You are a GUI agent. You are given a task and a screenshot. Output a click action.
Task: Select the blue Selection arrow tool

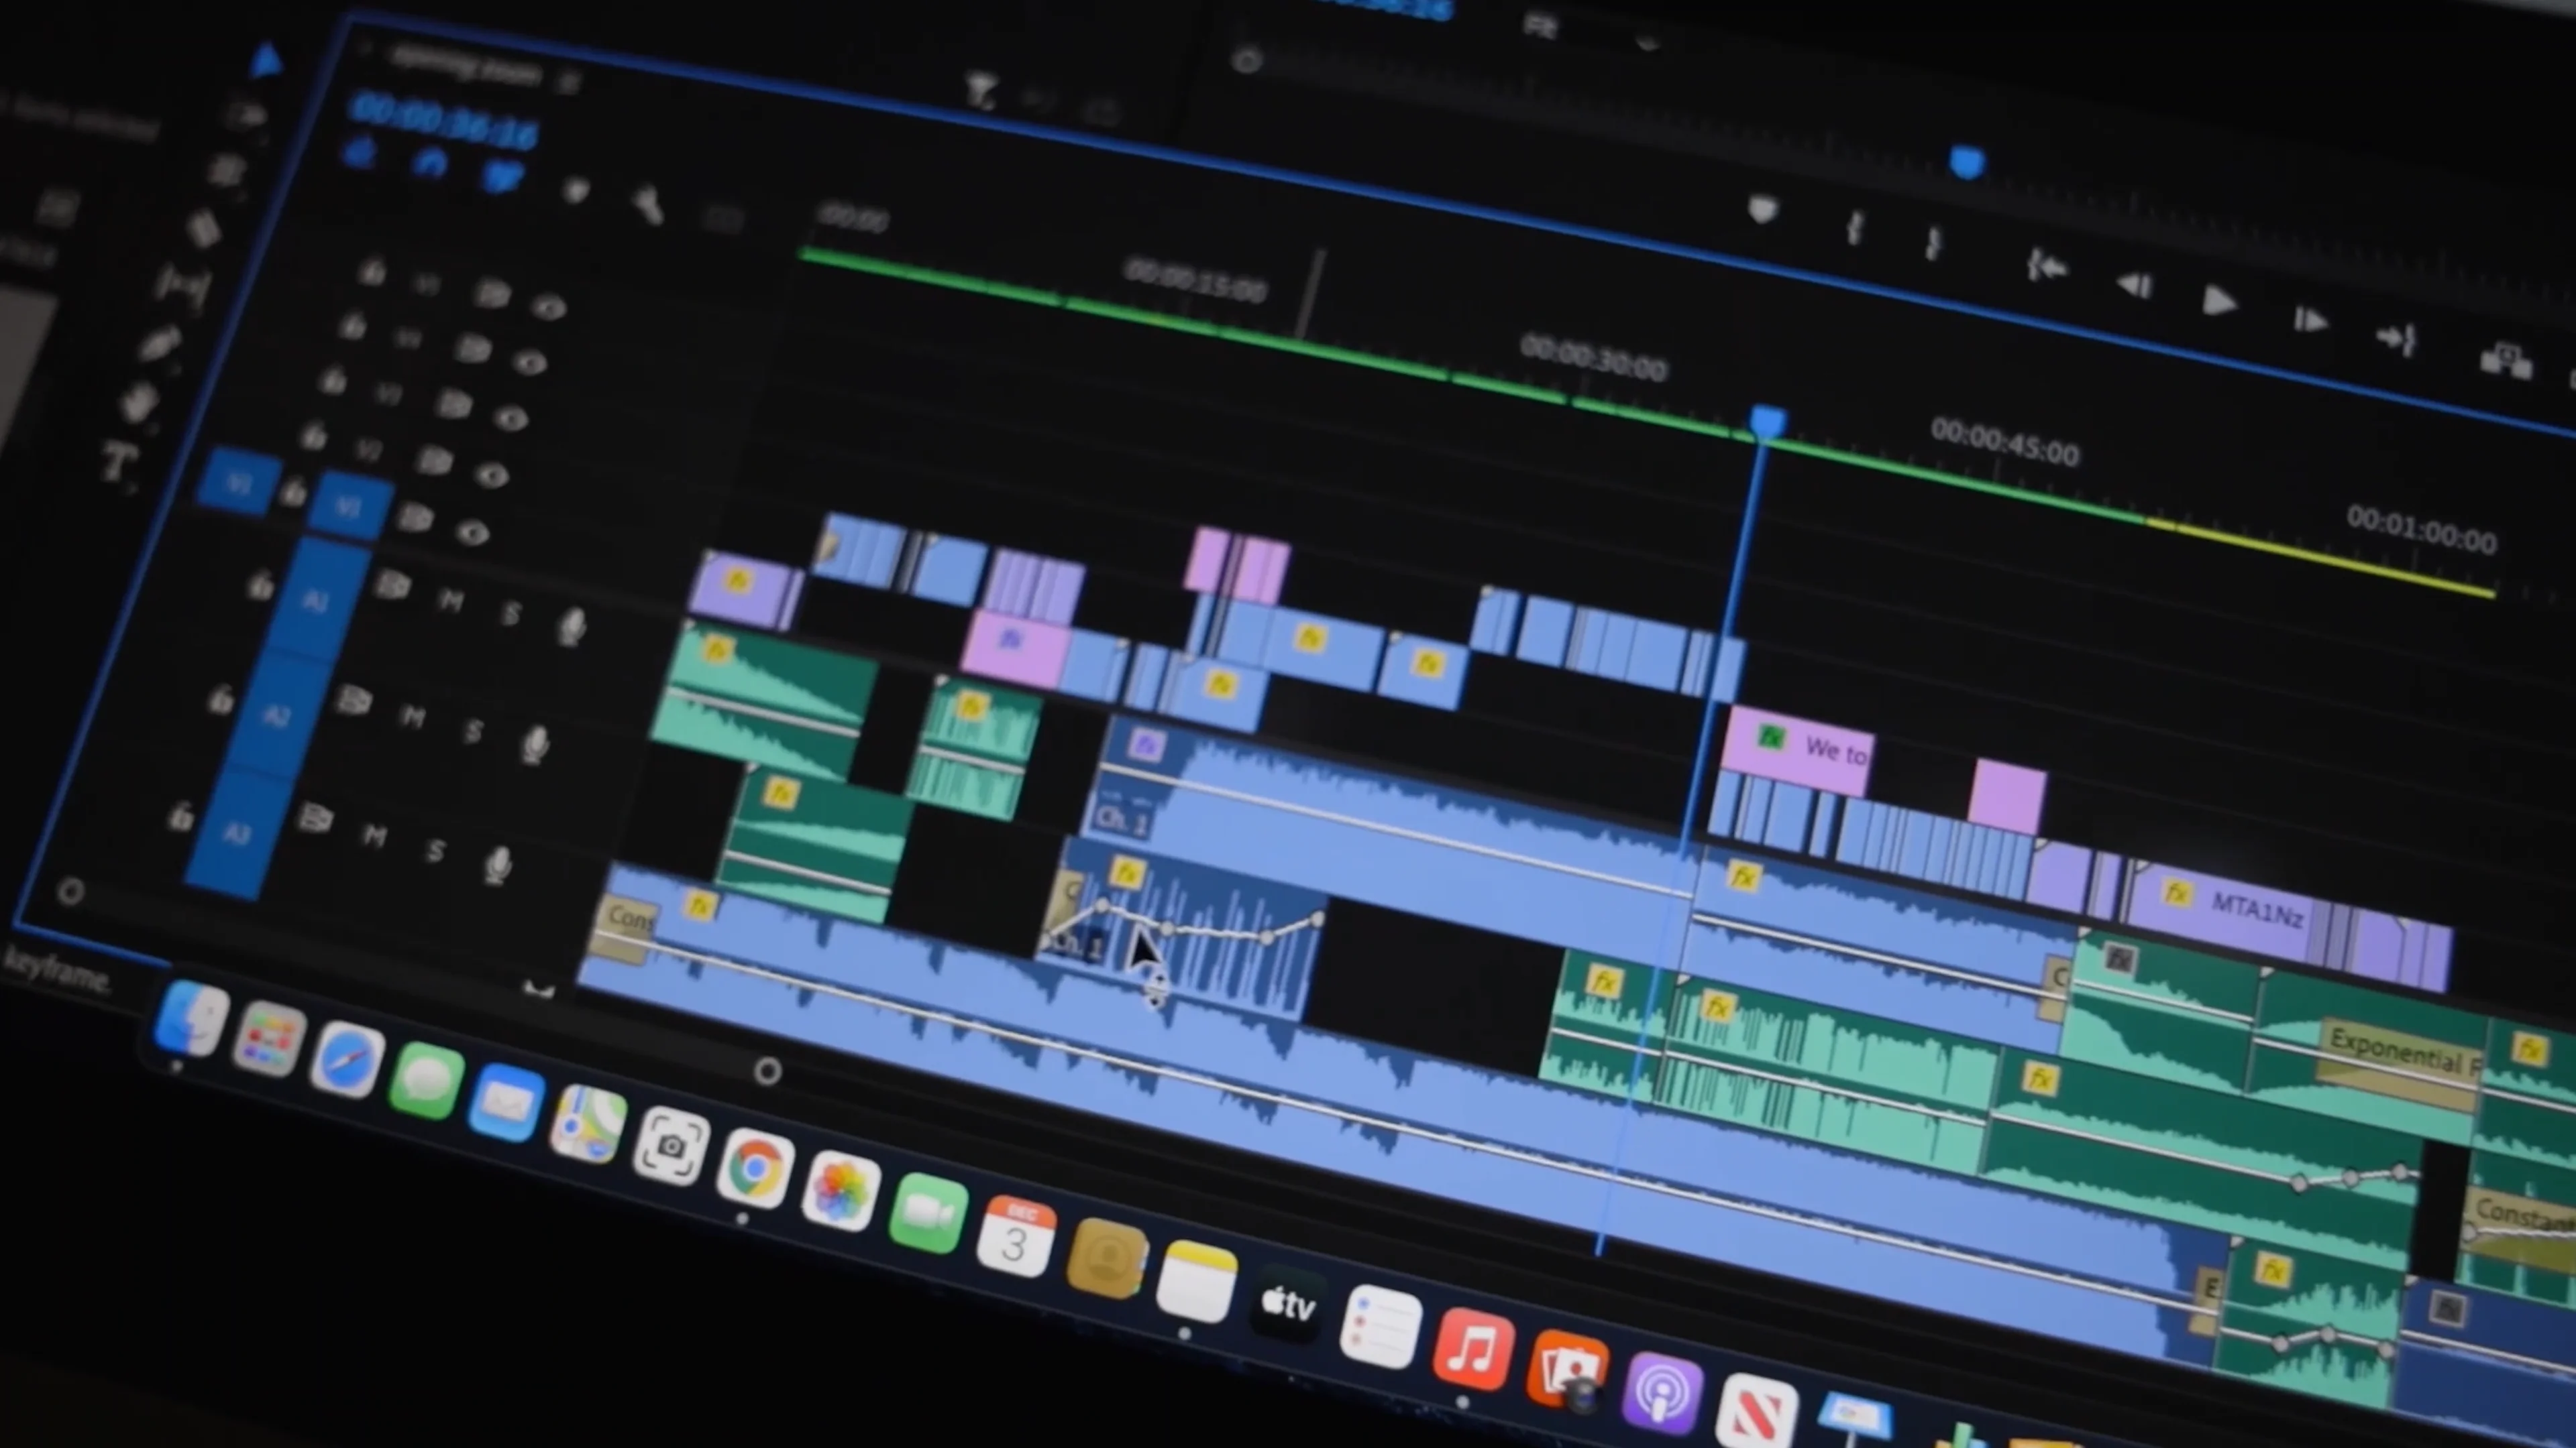(266, 60)
